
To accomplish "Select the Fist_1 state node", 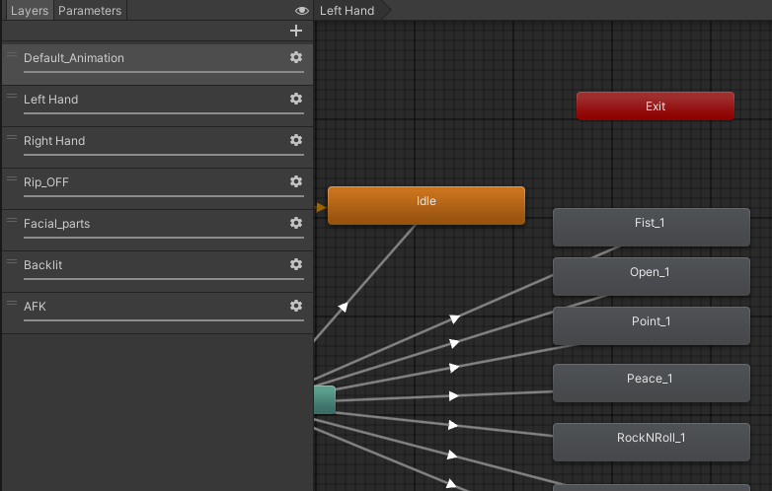I will coord(652,227).
